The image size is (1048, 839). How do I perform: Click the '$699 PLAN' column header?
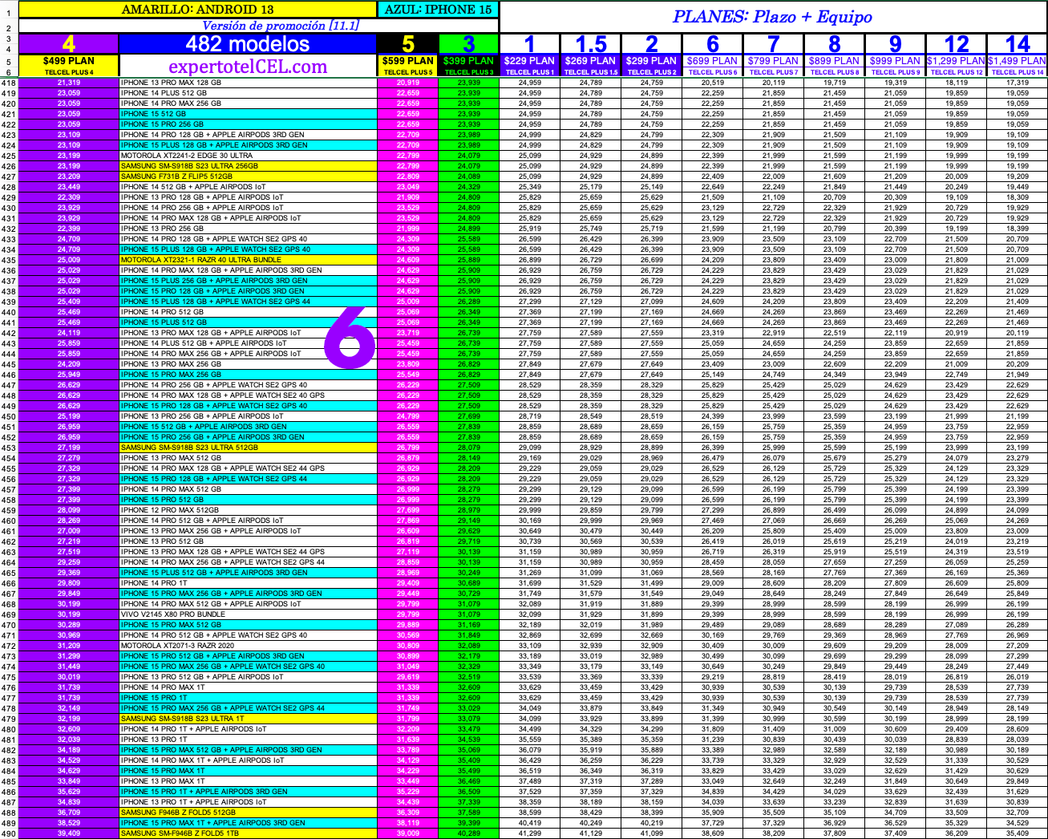(713, 61)
